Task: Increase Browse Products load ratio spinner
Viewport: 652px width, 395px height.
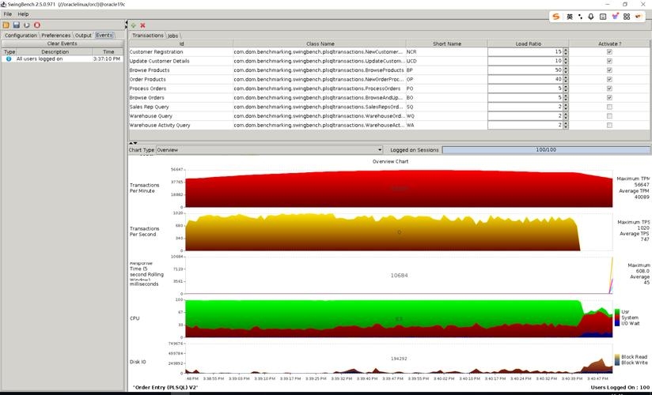Action: pyautogui.click(x=566, y=69)
